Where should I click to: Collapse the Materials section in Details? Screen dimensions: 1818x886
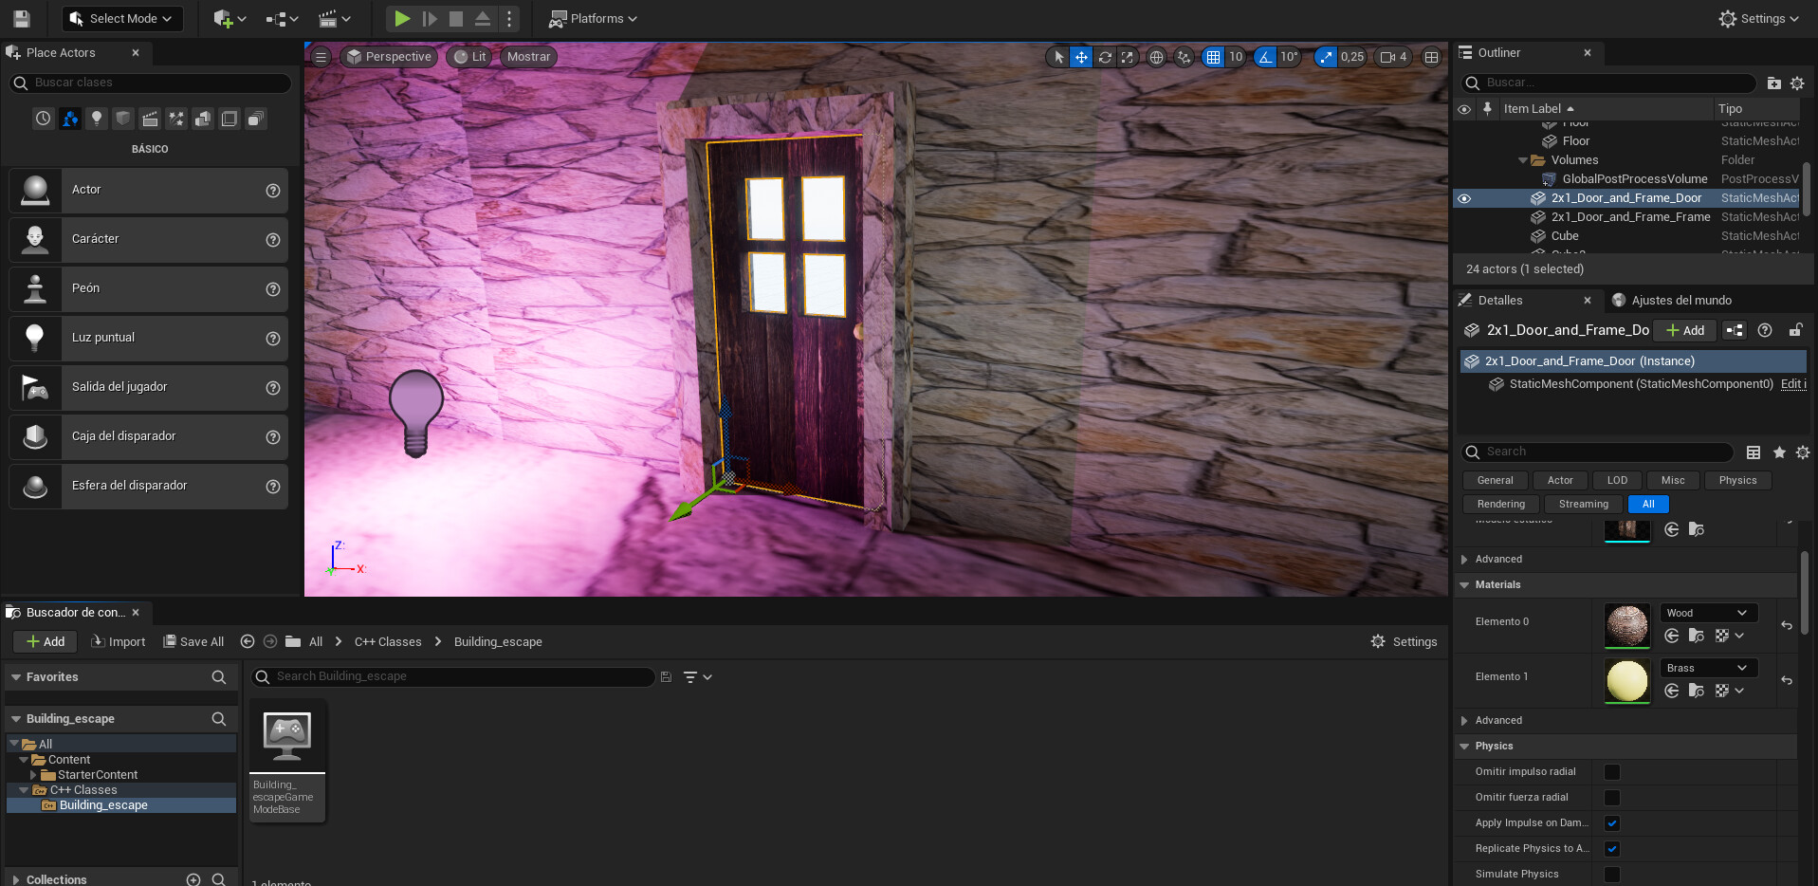1465,584
